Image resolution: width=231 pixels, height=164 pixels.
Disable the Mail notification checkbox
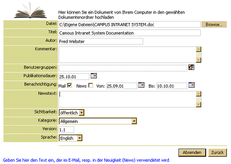[x=69, y=85]
